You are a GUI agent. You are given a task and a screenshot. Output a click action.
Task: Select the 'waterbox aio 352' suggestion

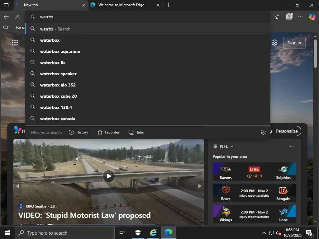pos(148,85)
